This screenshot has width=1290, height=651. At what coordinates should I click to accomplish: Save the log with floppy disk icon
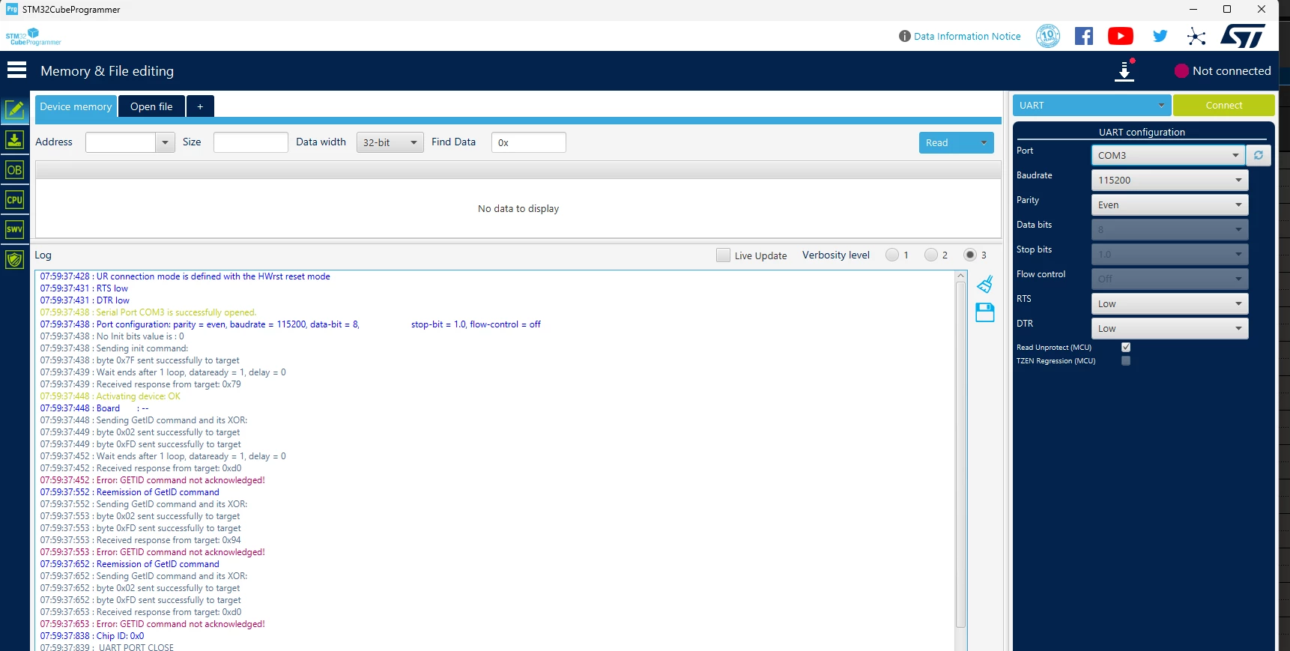coord(985,312)
